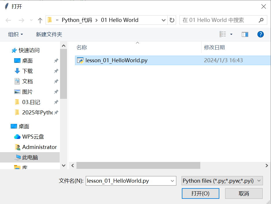This screenshot has width=271, height=204.
Task: Click the Forward navigation arrow
Action: (x=21, y=20)
